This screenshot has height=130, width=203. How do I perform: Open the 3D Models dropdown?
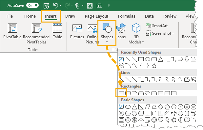pos(136,34)
